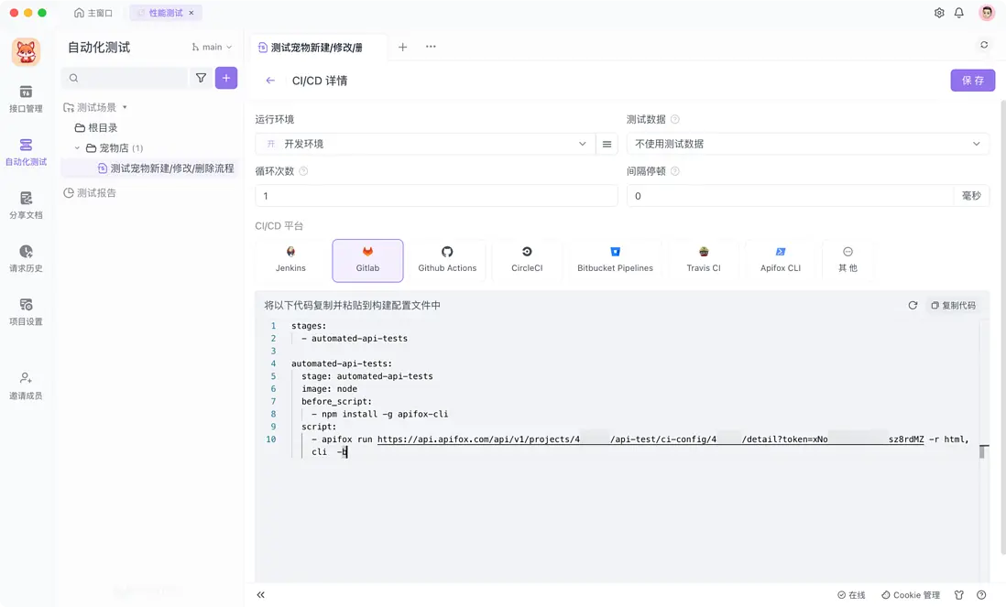Viewport: 1006px width, 607px height.
Task: Switch to the 主窗口 tab
Action: 93,13
